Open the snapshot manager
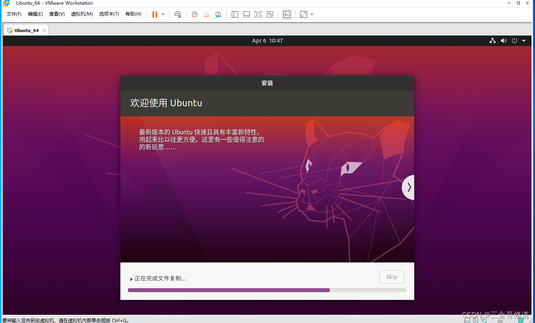This screenshot has height=323, width=535. click(218, 14)
